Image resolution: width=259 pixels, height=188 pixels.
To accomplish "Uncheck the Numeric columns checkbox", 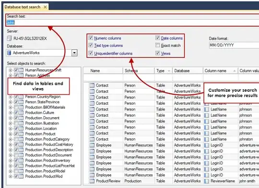I will coord(91,38).
